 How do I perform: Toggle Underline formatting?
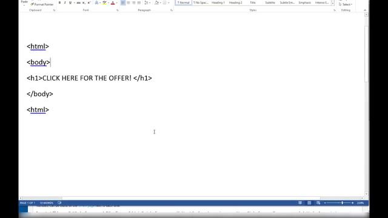coord(70,2)
